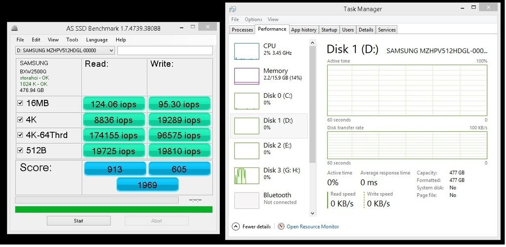Click the sidebar scroll down arrow

(312, 213)
